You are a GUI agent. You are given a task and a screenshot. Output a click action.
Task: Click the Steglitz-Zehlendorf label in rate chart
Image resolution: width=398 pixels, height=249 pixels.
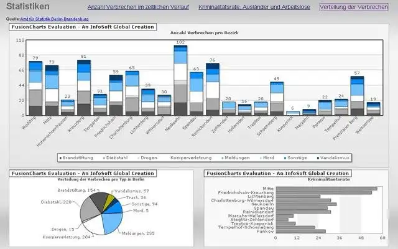point(252,220)
